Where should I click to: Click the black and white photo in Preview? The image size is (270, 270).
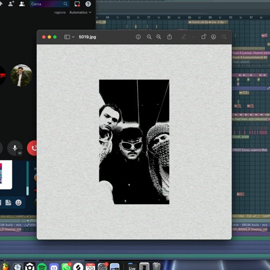point(134,142)
